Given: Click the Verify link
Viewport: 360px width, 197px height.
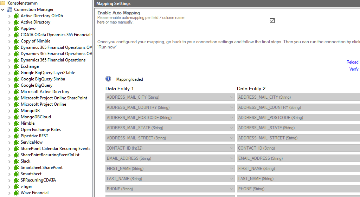Looking at the screenshot, I should coord(354,69).
